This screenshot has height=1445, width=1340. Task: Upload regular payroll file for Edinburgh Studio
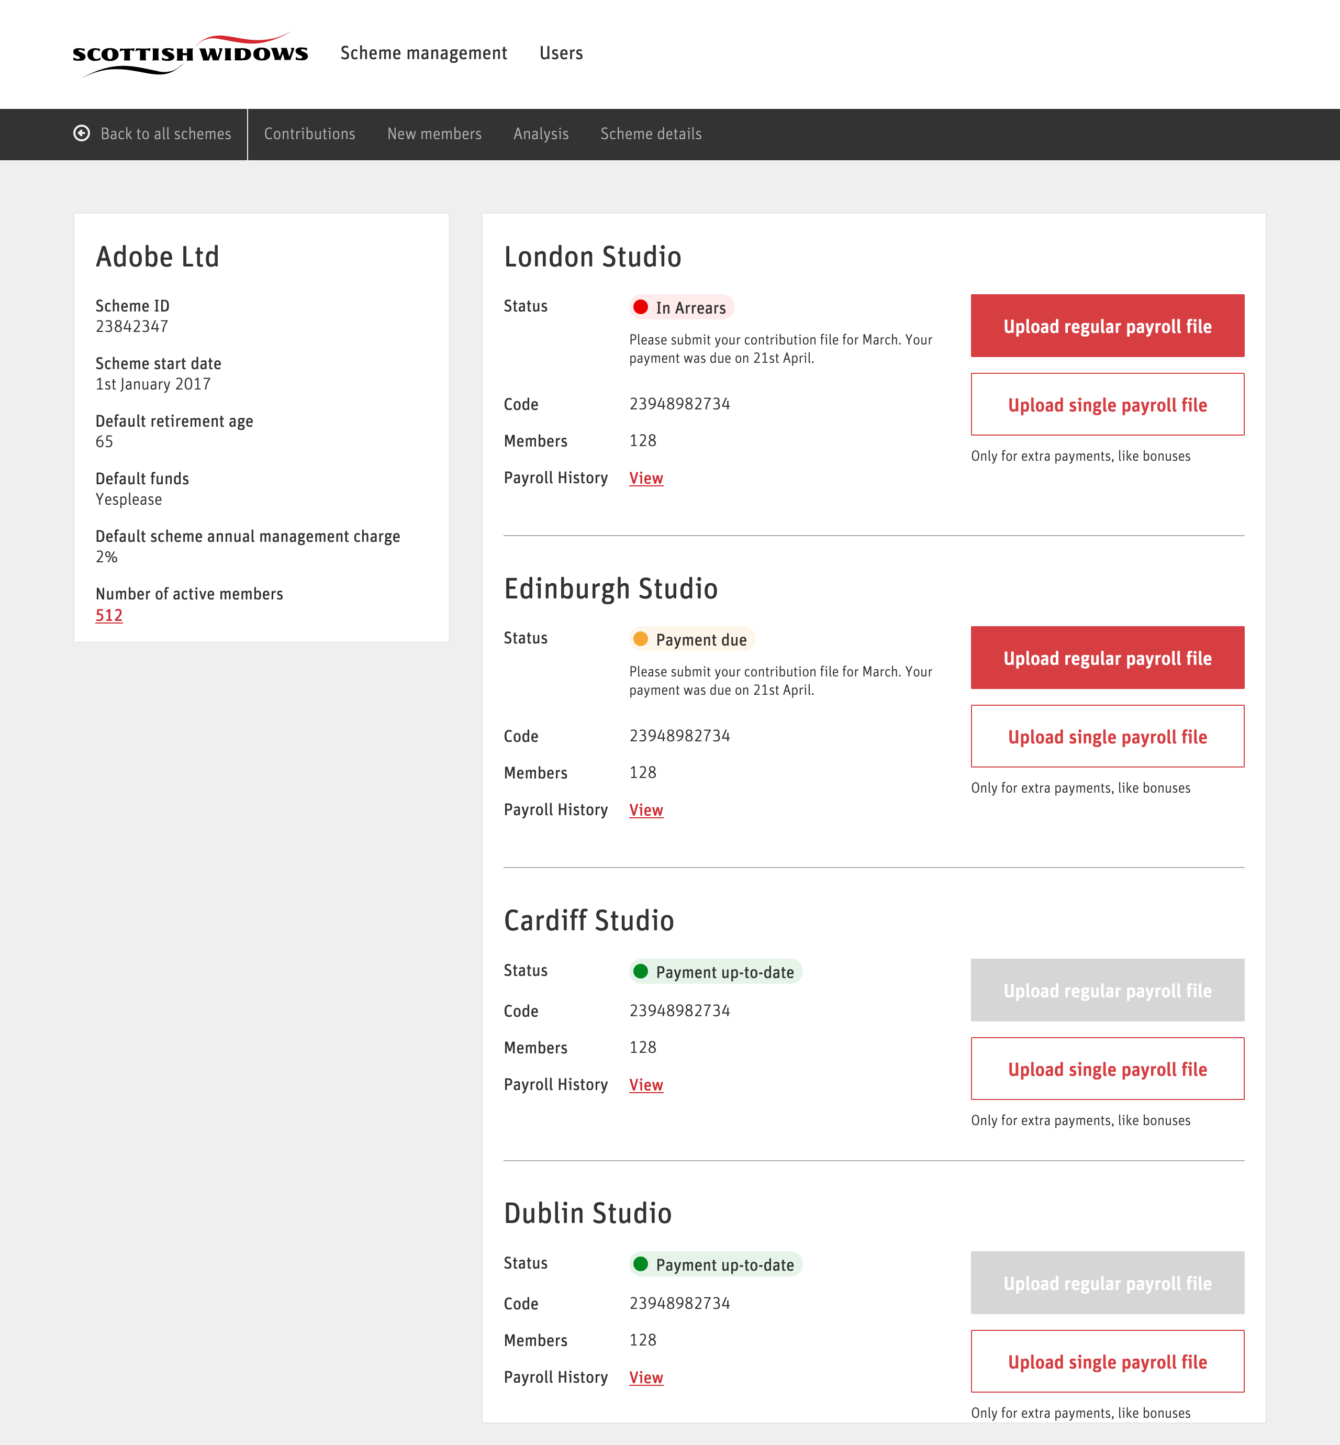[x=1107, y=658]
